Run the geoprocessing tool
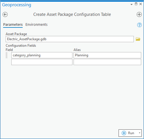Image resolution: width=144 pixels, height=139 pixels. pyautogui.click(x=128, y=133)
